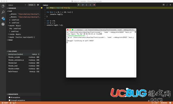The image size is (173, 104).
Task: Step over in debug toolbar
Action: (83, 5)
